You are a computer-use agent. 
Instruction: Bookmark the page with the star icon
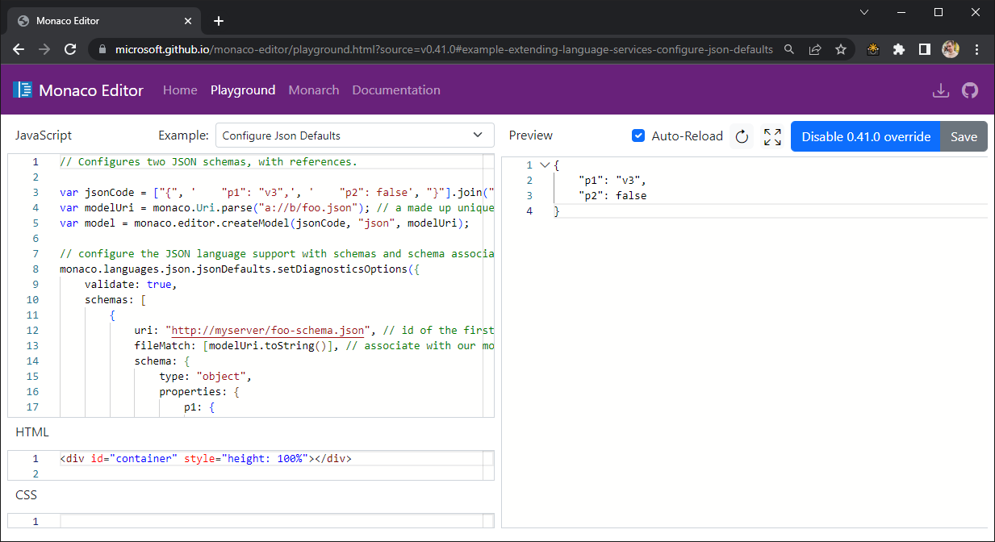coord(841,49)
